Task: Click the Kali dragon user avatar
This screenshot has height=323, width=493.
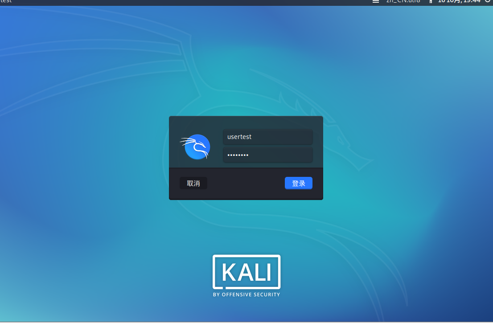Action: click(x=196, y=147)
